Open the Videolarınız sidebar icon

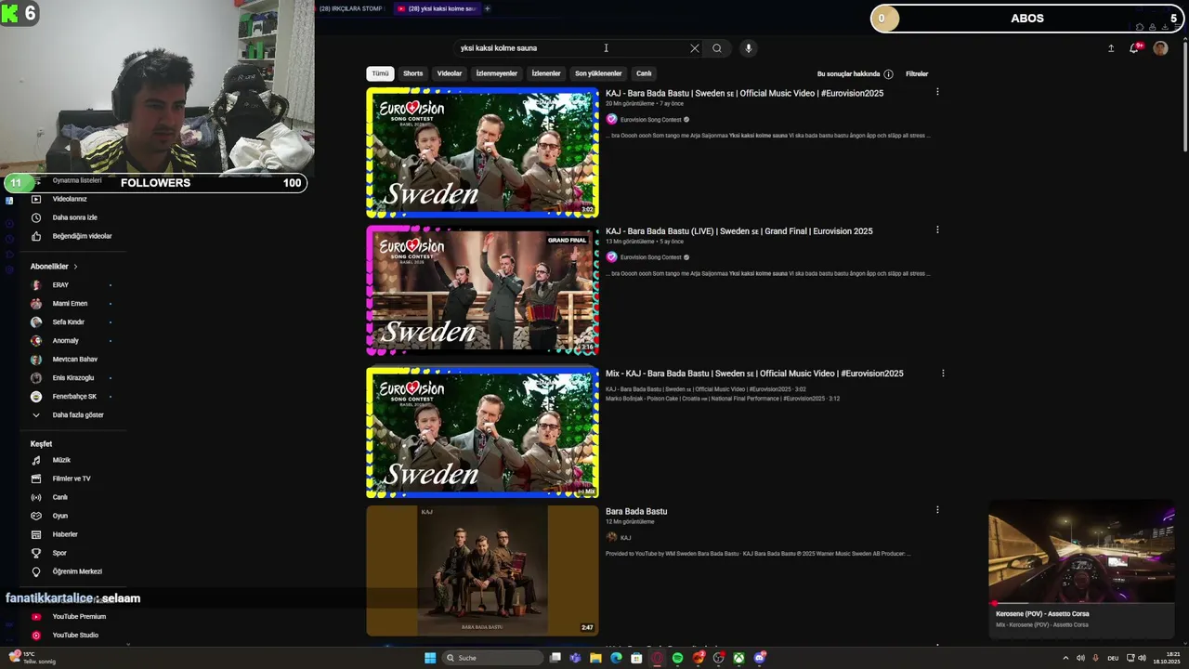pos(36,199)
